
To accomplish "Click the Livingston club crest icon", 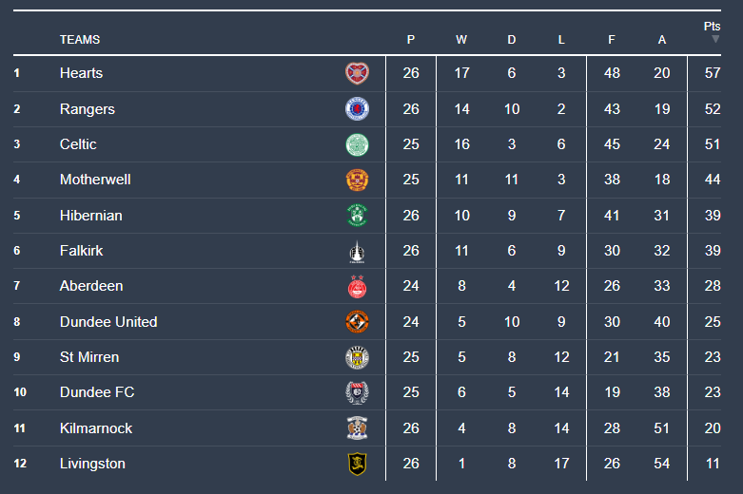I will [357, 464].
